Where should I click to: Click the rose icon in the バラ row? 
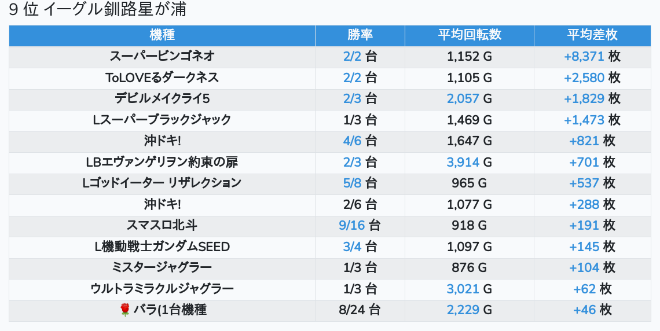pyautogui.click(x=125, y=310)
